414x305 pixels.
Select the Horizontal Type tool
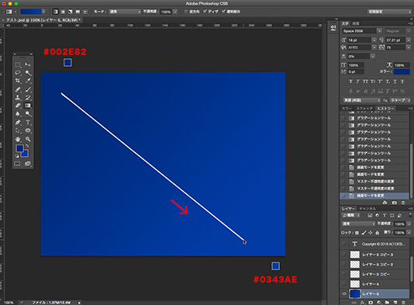click(28, 123)
